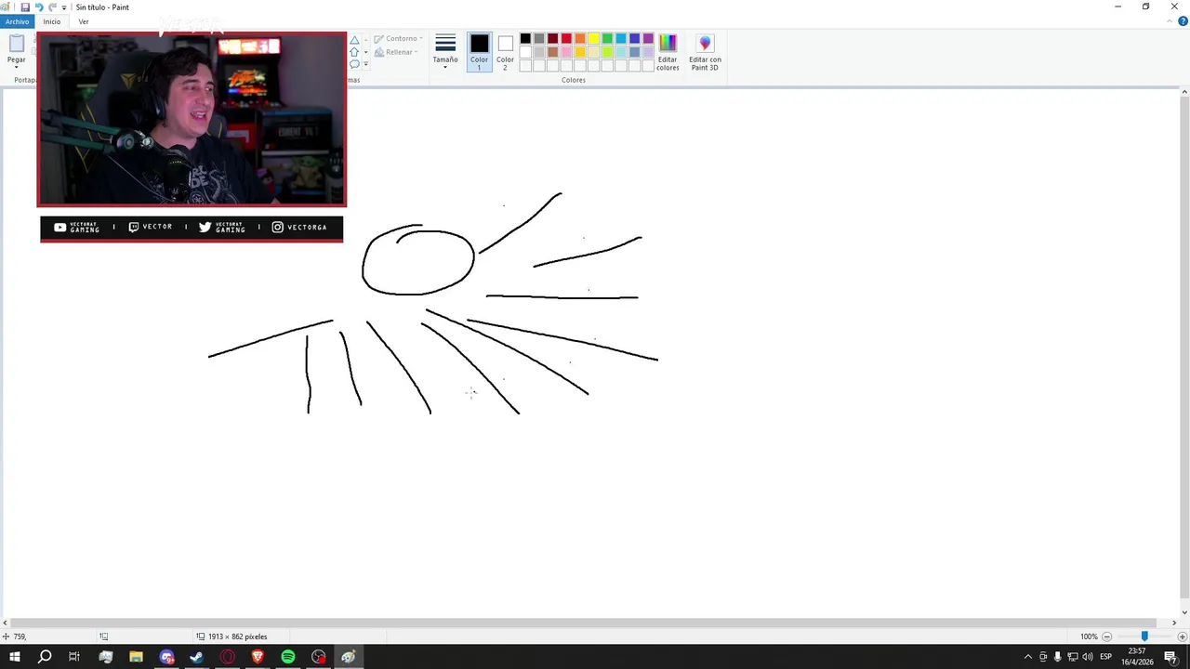This screenshot has width=1190, height=669.
Task: Pick the pink color swatch
Action: tap(566, 52)
